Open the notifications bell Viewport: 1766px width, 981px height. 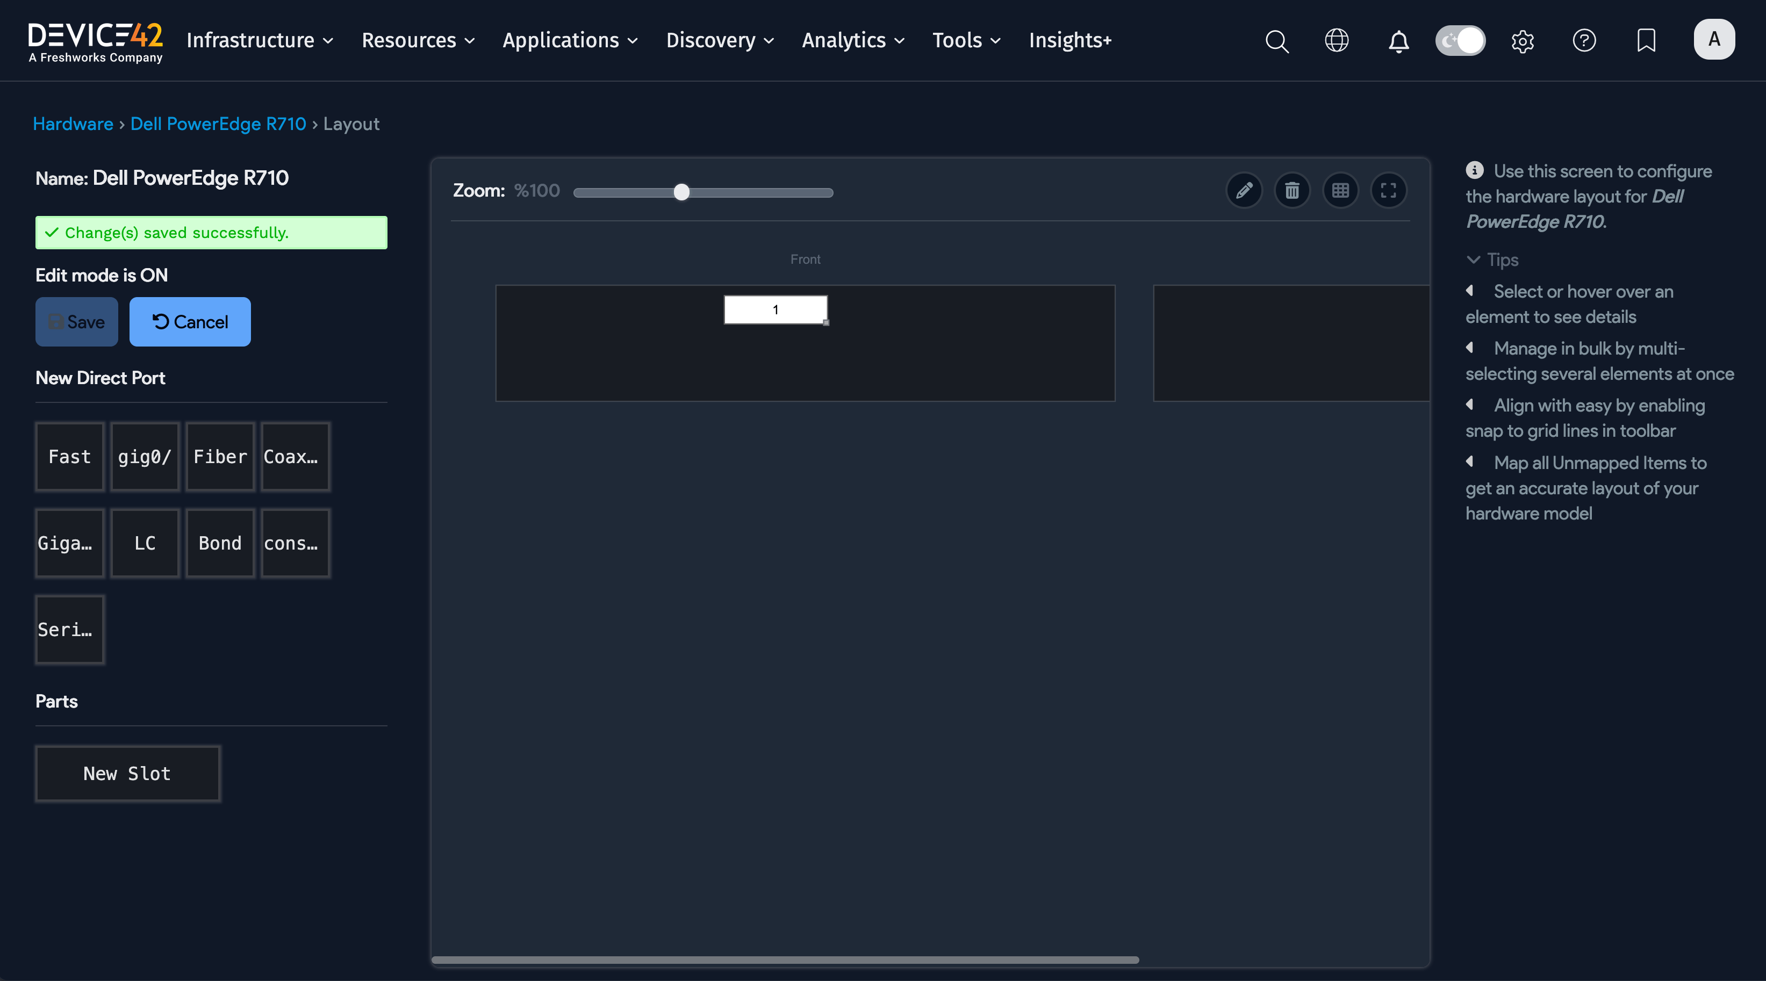pos(1398,41)
